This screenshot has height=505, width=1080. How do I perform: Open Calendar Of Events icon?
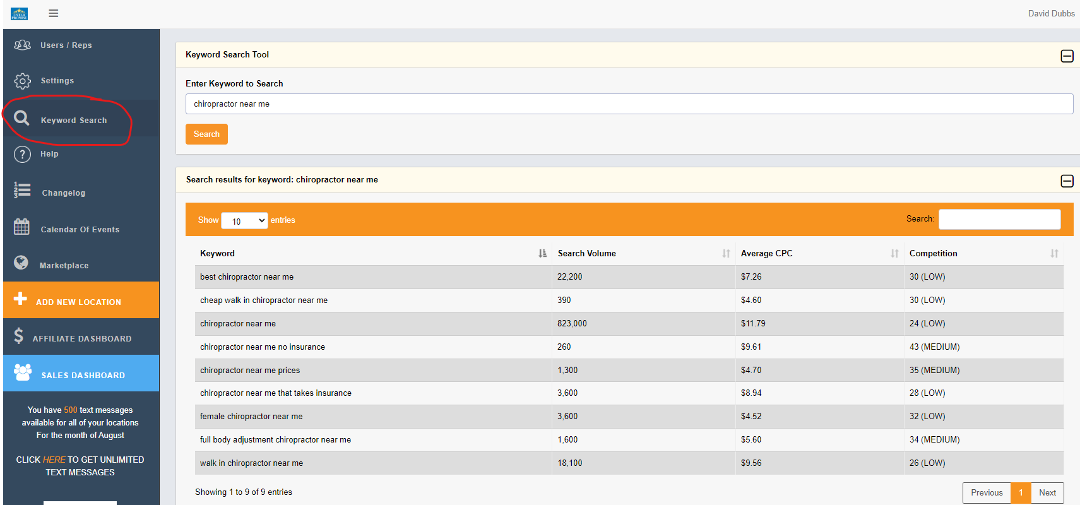[22, 227]
